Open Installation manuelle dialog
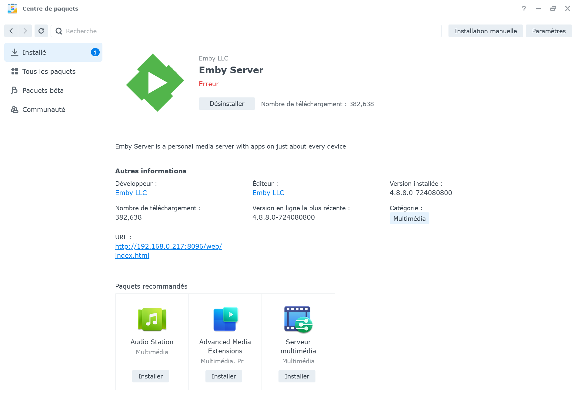This screenshot has height=393, width=580. (x=485, y=31)
